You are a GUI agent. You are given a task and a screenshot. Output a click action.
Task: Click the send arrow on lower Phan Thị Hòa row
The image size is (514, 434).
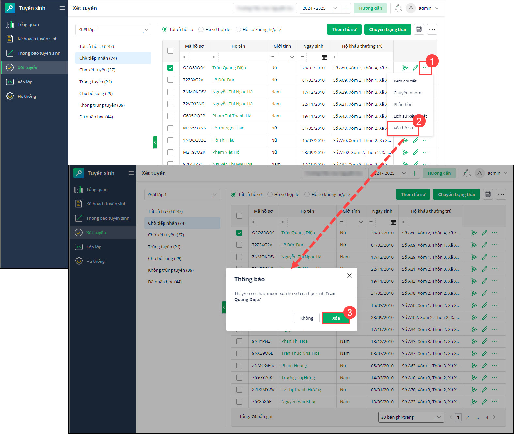point(474,341)
